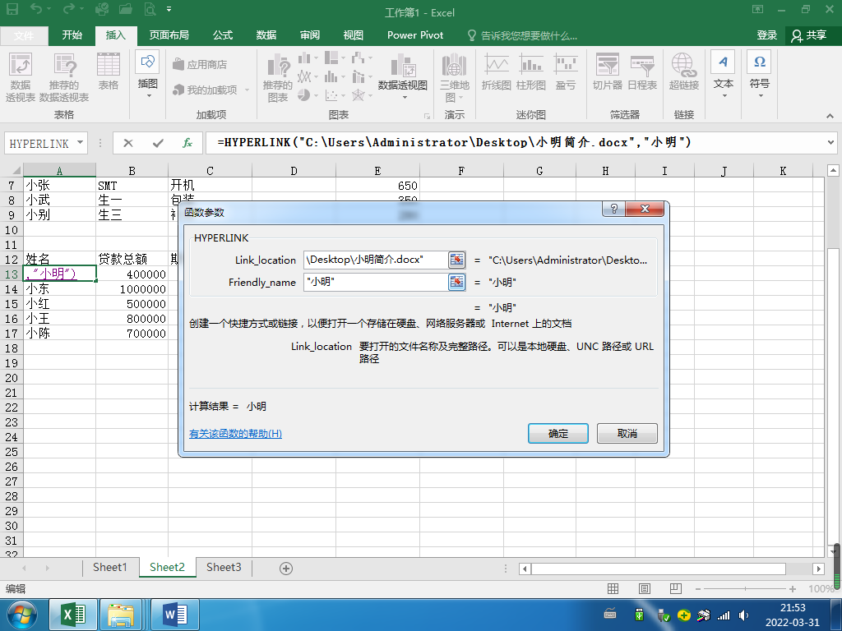Click File Explorer icon in the taskbar
Screen dimensions: 842x631
point(121,615)
